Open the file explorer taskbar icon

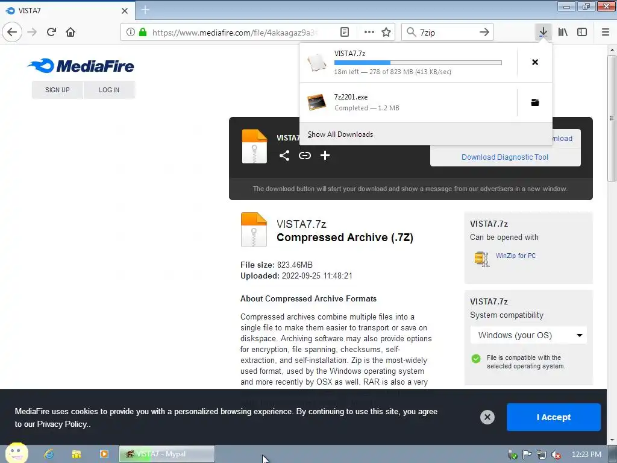pyautogui.click(x=77, y=454)
